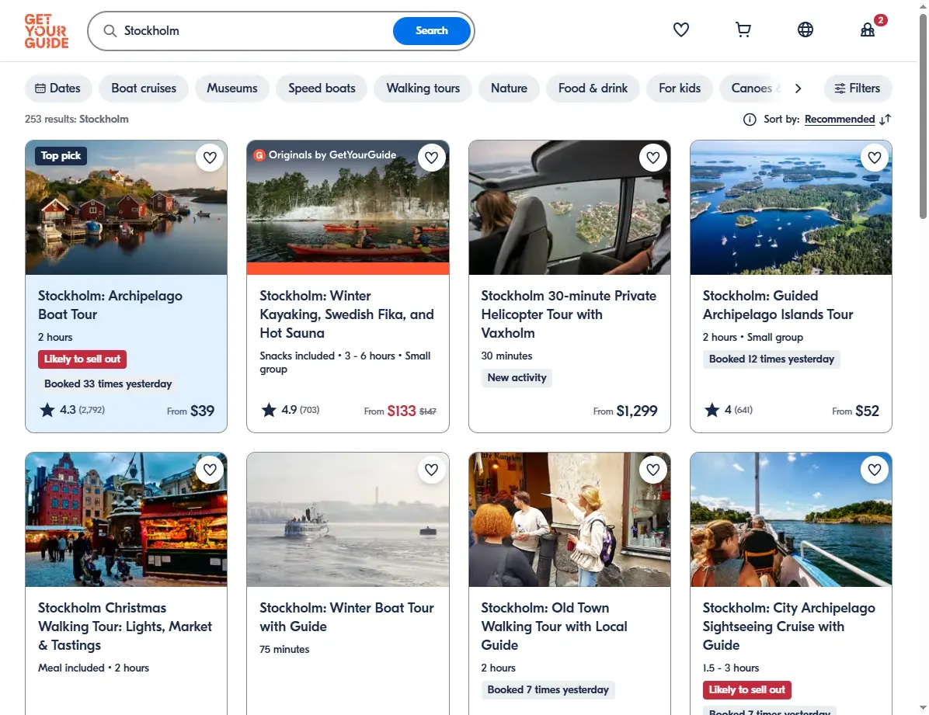The width and height of the screenshot is (929, 715).
Task: Click the Christmas market photo
Action: click(126, 519)
